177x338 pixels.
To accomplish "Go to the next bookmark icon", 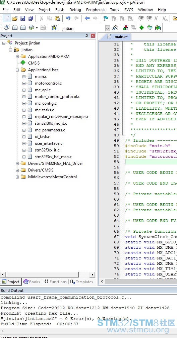I will coord(122,18).
